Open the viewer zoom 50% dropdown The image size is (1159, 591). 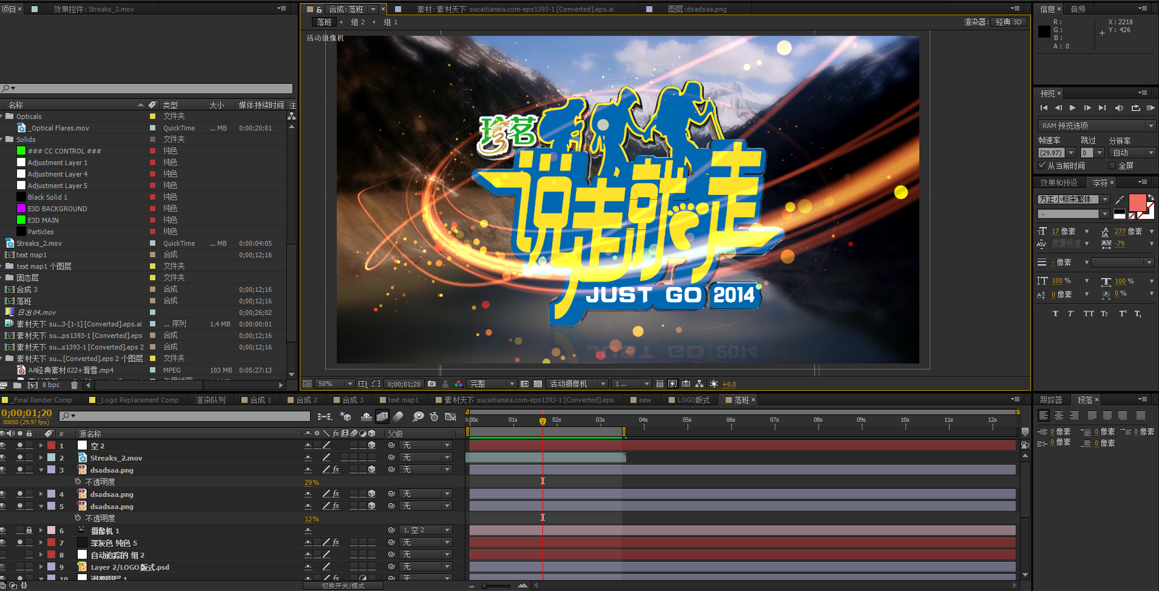[335, 384]
